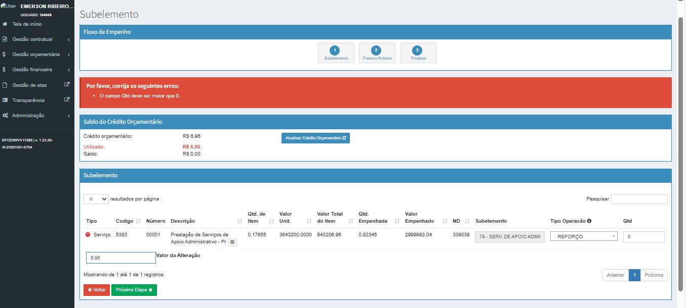Image resolution: width=686 pixels, height=308 pixels.
Task: Click the Qtd input field
Action: (x=643, y=237)
